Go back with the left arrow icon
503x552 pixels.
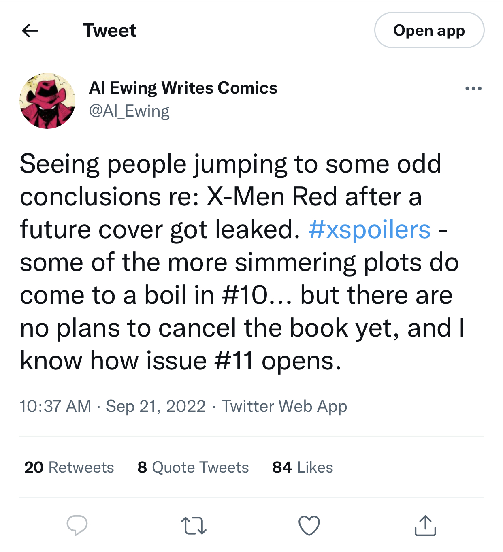[30, 30]
